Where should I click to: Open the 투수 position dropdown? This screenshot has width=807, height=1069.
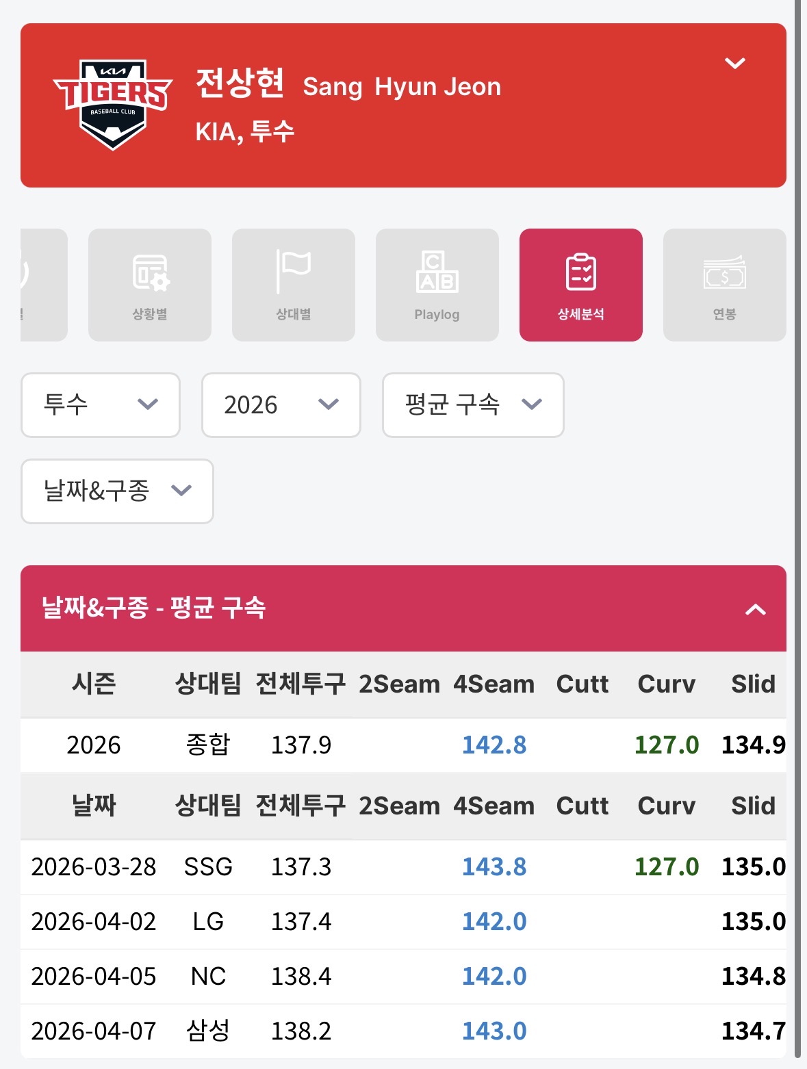click(x=101, y=404)
